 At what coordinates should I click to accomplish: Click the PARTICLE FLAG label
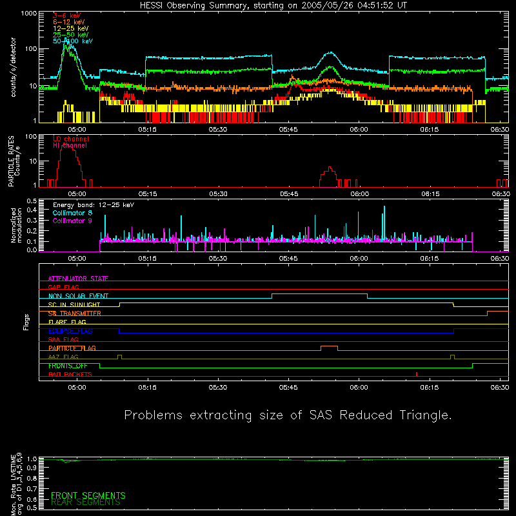point(72,348)
